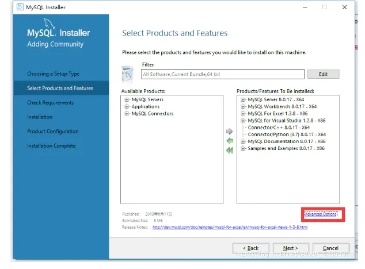Image resolution: width=365 pixels, height=269 pixels.
Task: Open Select Products and Features step
Action: 60,88
